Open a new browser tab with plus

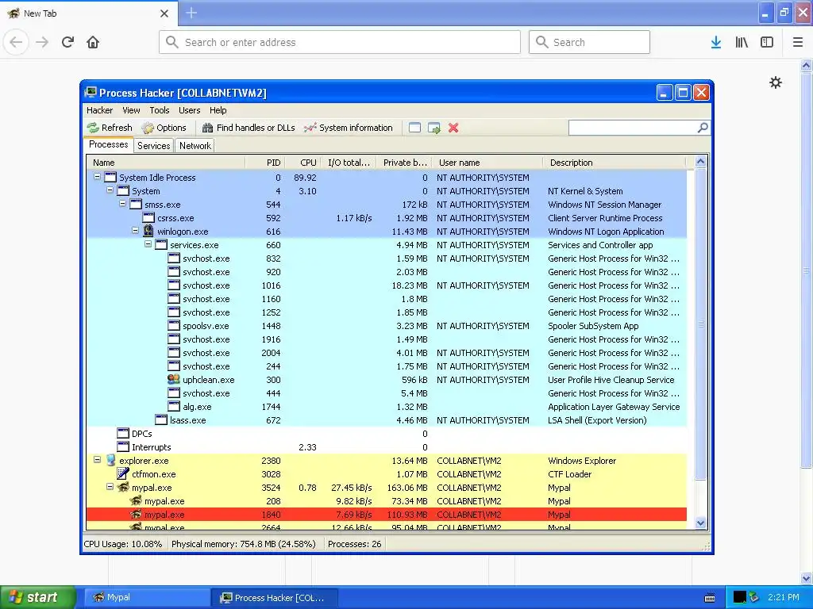tap(191, 13)
